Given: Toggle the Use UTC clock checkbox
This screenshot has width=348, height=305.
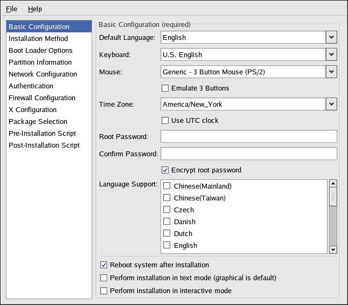Looking at the screenshot, I should tap(165, 121).
